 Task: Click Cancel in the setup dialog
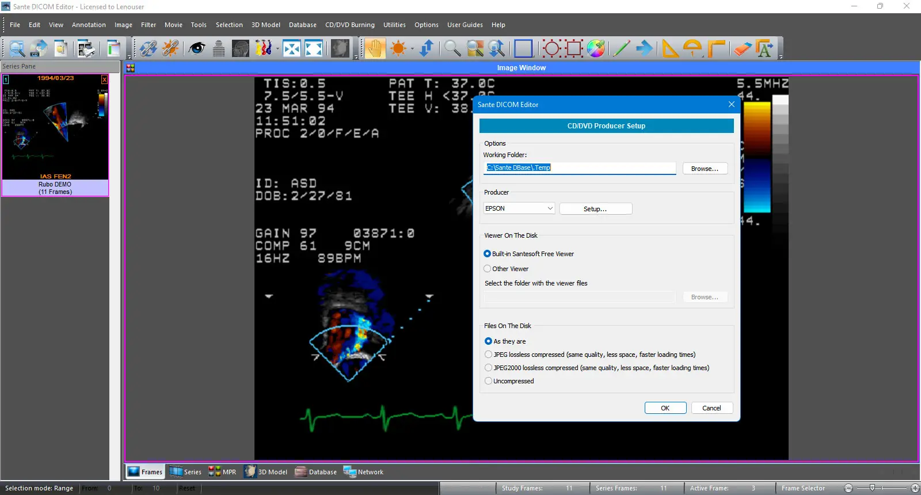pos(712,408)
